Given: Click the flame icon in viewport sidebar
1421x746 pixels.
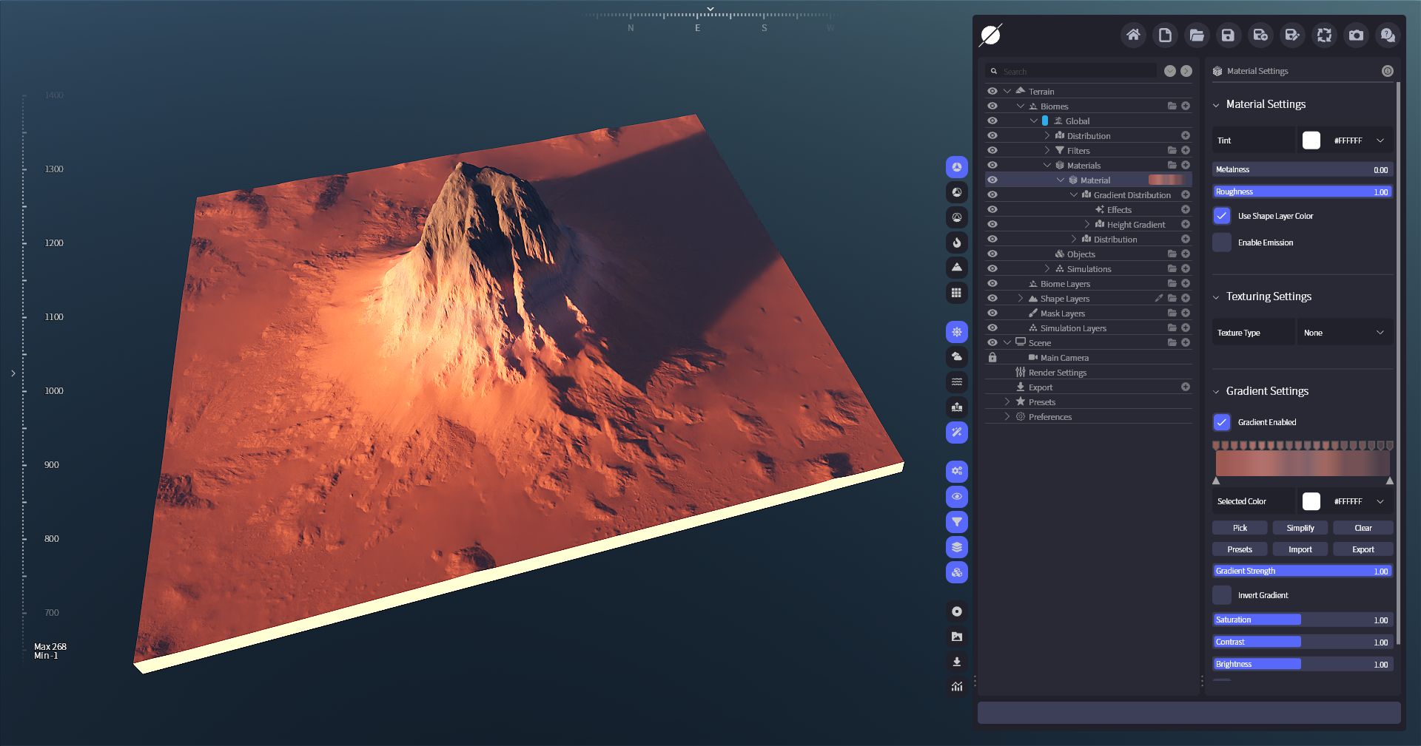Looking at the screenshot, I should coord(957,243).
